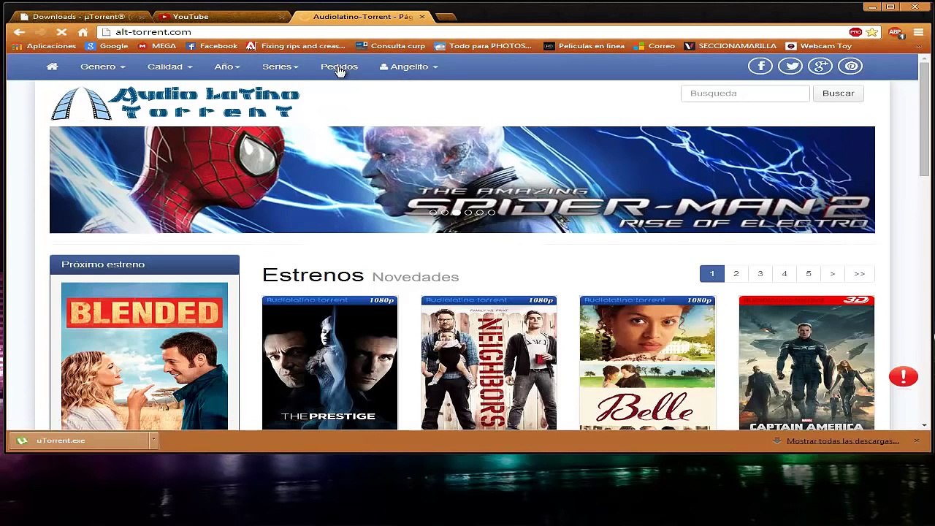Expand the Angelito user dropdown
This screenshot has height=526, width=935.
(409, 66)
